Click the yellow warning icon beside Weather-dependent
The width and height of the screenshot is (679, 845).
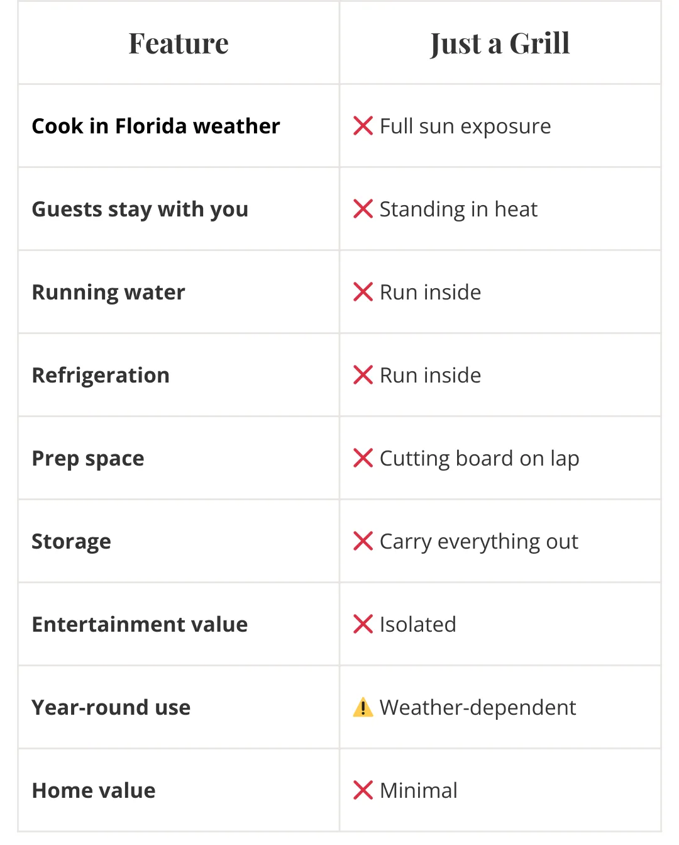(363, 707)
